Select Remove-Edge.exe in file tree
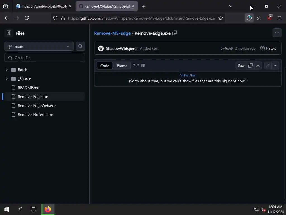 point(33,97)
